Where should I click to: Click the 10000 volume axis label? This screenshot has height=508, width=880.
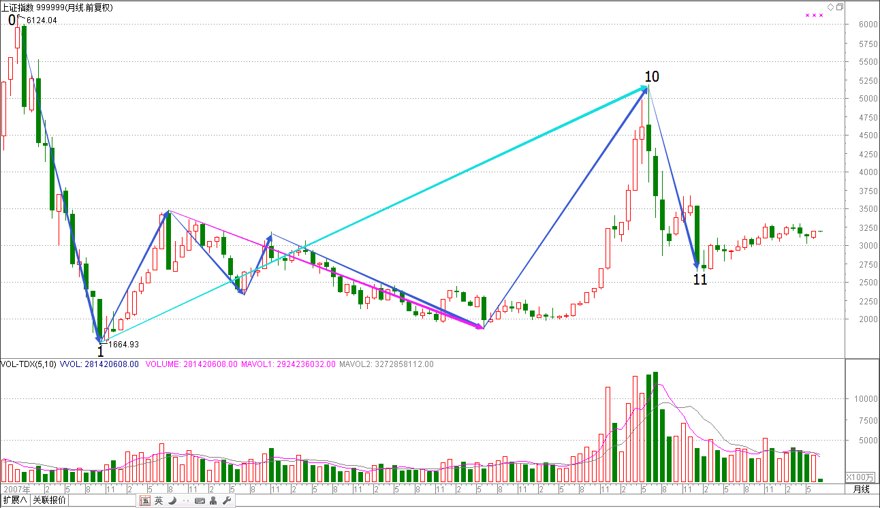866,399
